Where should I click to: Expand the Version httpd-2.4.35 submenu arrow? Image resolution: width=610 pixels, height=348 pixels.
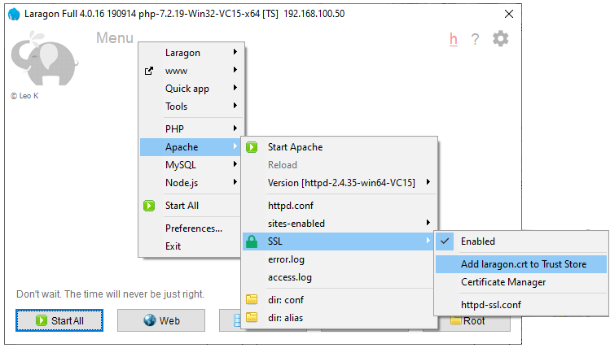428,182
